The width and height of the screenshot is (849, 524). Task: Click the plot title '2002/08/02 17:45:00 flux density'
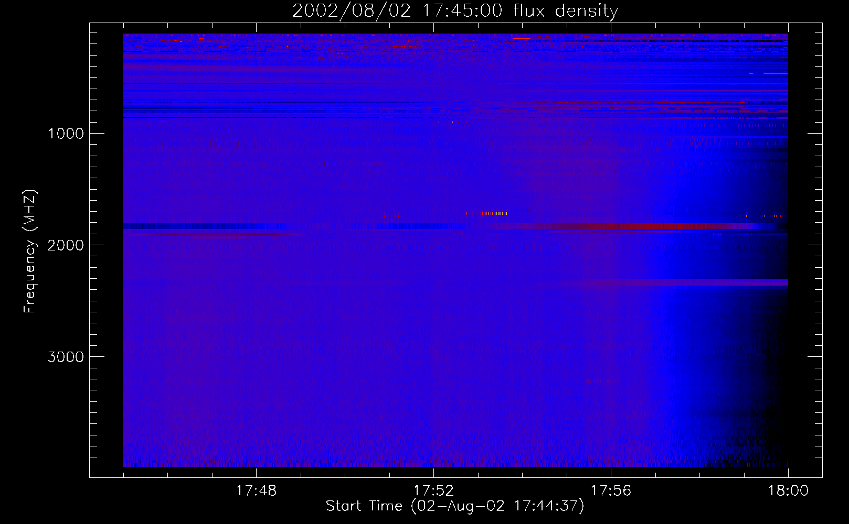[x=455, y=10]
